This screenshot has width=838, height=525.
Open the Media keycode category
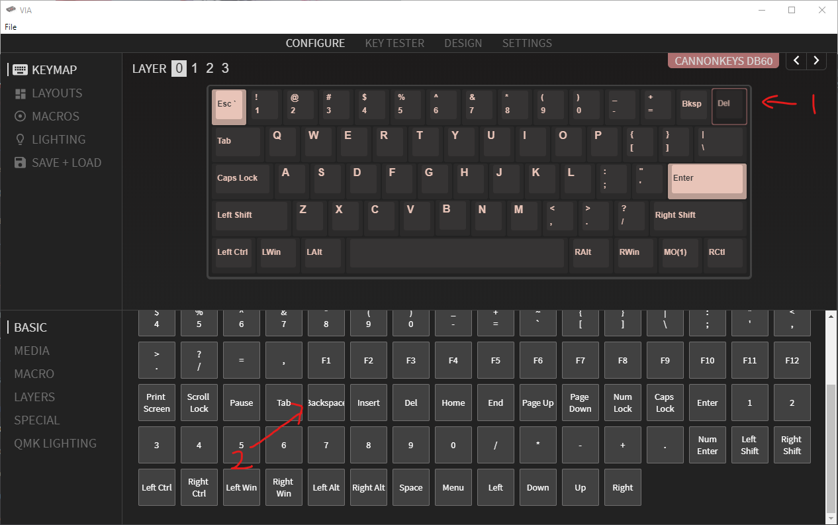click(32, 351)
